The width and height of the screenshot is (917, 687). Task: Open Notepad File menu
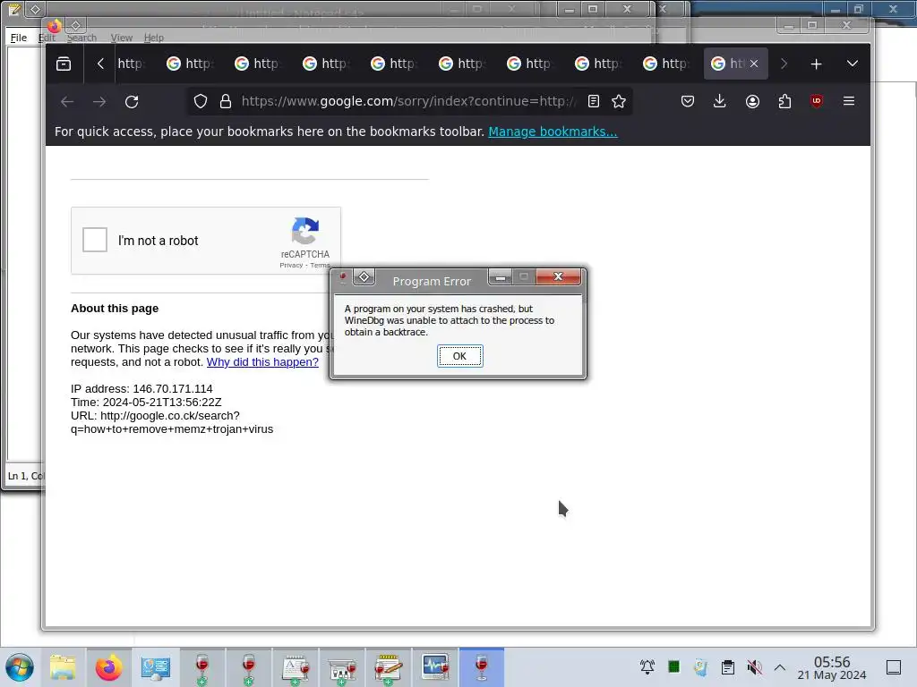point(19,38)
